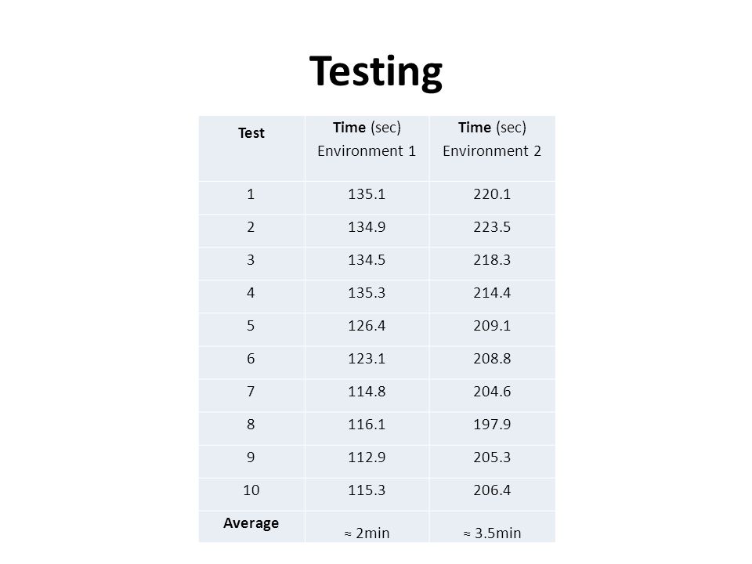Viewport: 752px width, 564px height.
Task: Select the 208.8 cell in row 6
Action: (x=492, y=362)
